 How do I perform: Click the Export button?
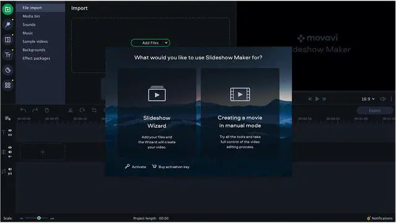[x=375, y=111]
